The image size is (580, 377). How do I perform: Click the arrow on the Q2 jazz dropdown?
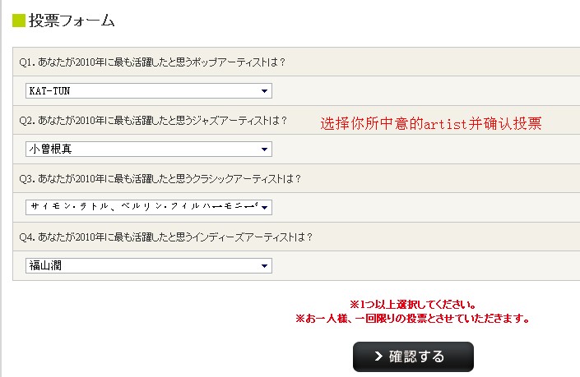(264, 149)
